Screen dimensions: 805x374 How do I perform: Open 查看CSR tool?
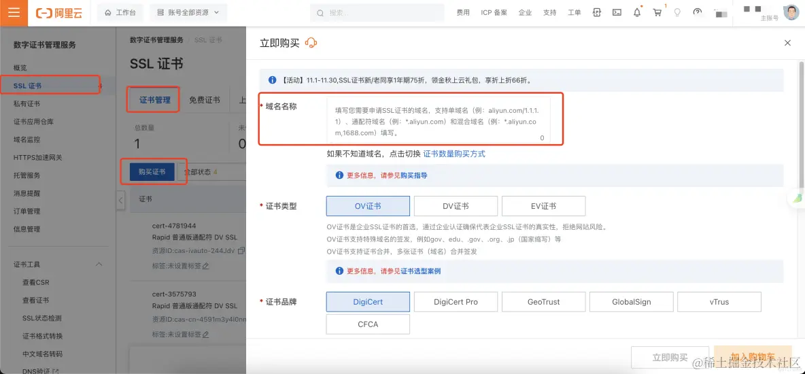[36, 282]
